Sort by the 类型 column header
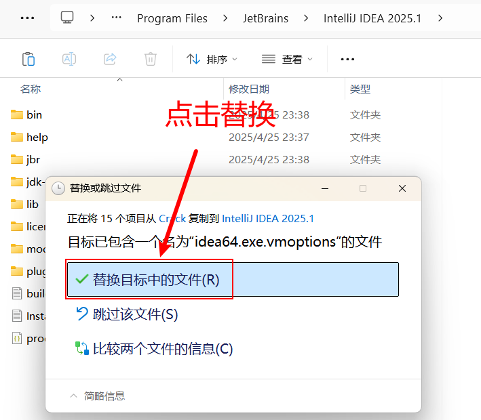481x420 pixels. (360, 89)
